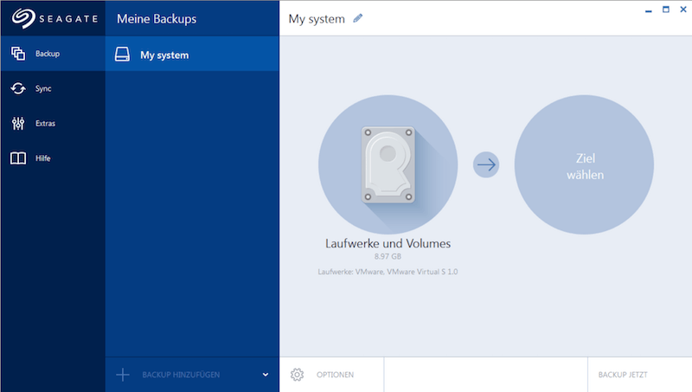
Task: Click the plus icon to add backup
Action: point(123,375)
